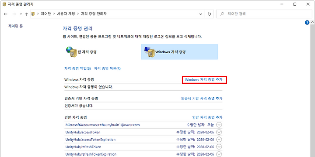The image size is (315, 157).
Task: Click the chevron after 제어판
Action: point(54,14)
